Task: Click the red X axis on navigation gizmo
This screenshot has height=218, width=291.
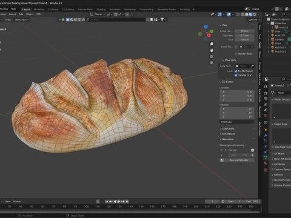Action: 209,35
